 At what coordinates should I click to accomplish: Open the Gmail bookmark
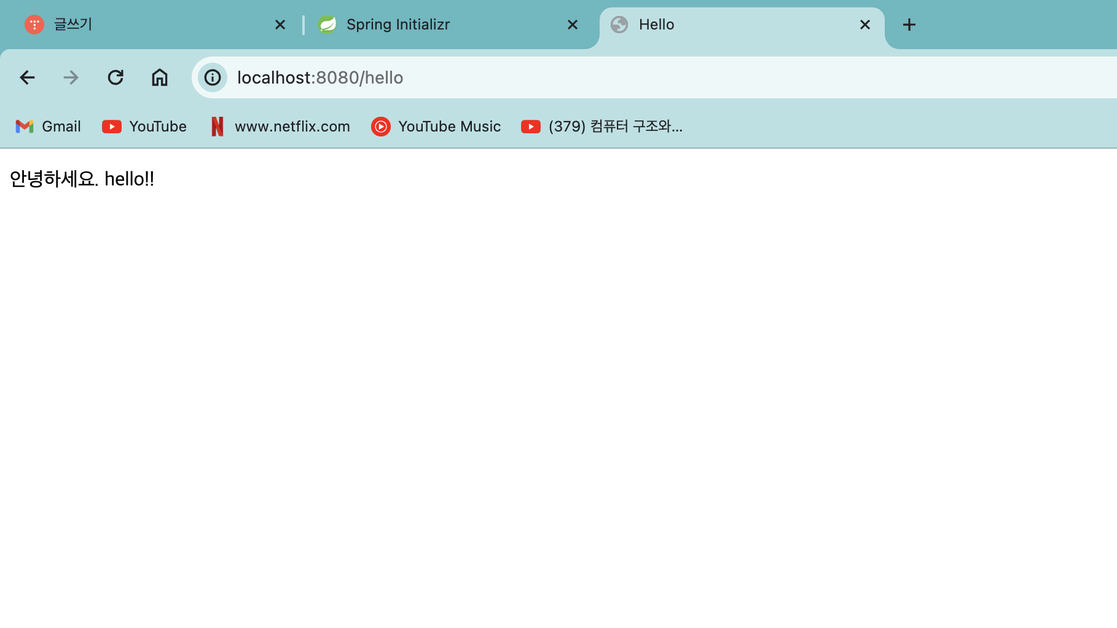point(49,127)
